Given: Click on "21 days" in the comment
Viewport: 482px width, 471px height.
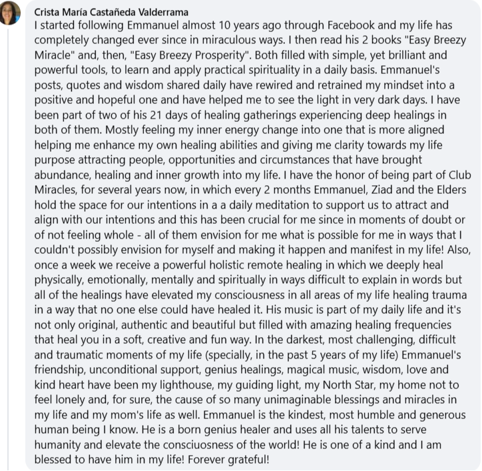Looking at the screenshot, I should tap(164, 115).
